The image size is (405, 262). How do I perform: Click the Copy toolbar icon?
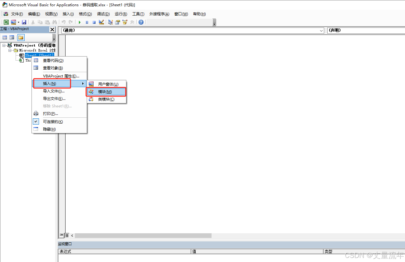pyautogui.click(x=40, y=22)
